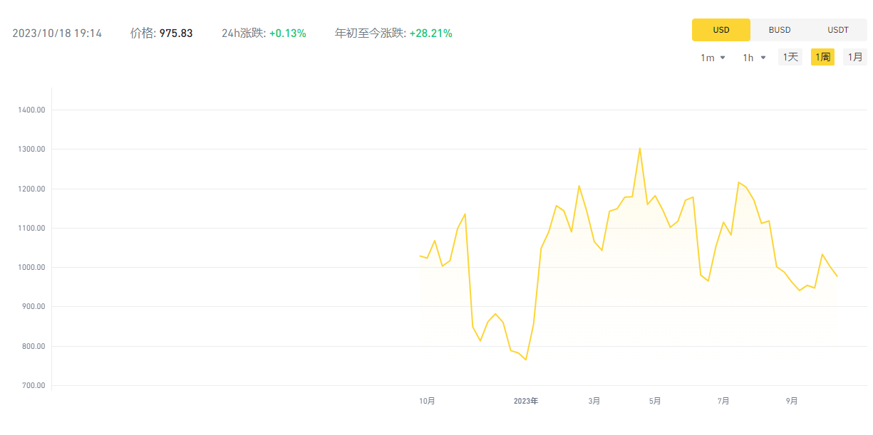This screenshot has height=435, width=873.
Task: Open the 1m interval dropdown
Action: 713,58
